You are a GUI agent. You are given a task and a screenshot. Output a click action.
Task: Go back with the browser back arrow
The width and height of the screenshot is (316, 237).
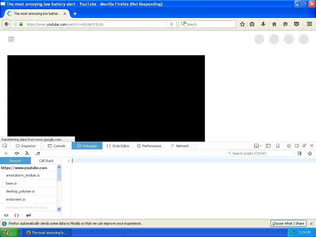click(6, 24)
